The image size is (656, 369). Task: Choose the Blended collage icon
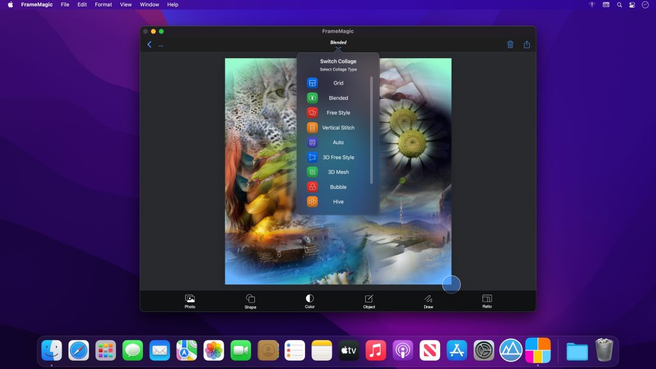312,97
